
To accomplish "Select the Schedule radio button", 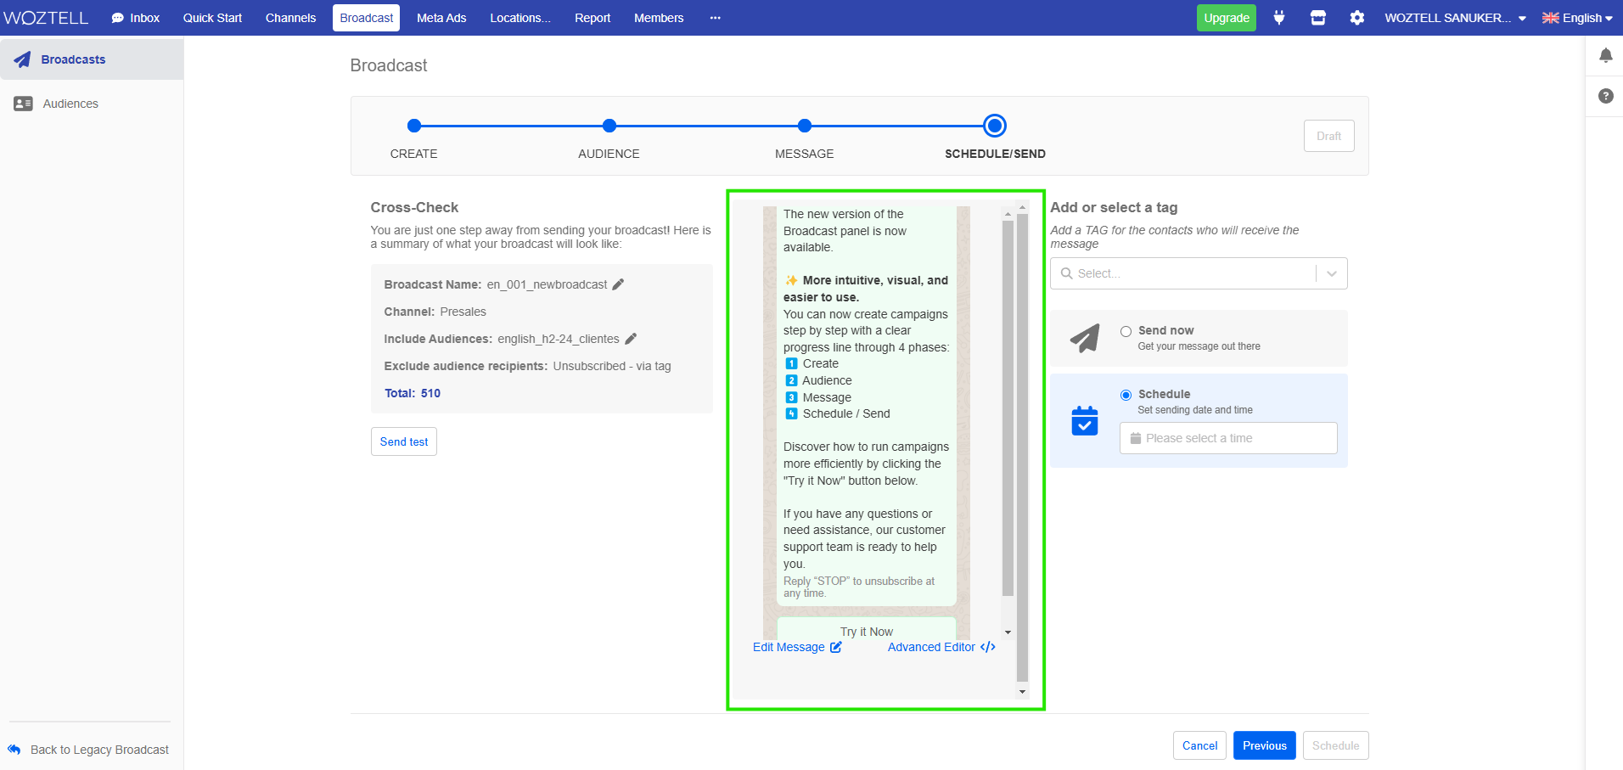I will (x=1126, y=395).
